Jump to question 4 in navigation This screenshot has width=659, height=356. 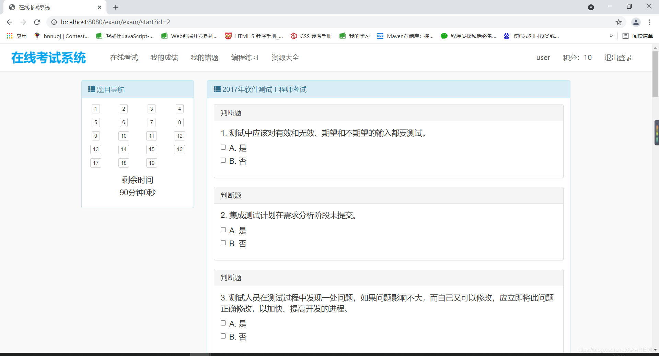[x=180, y=109]
